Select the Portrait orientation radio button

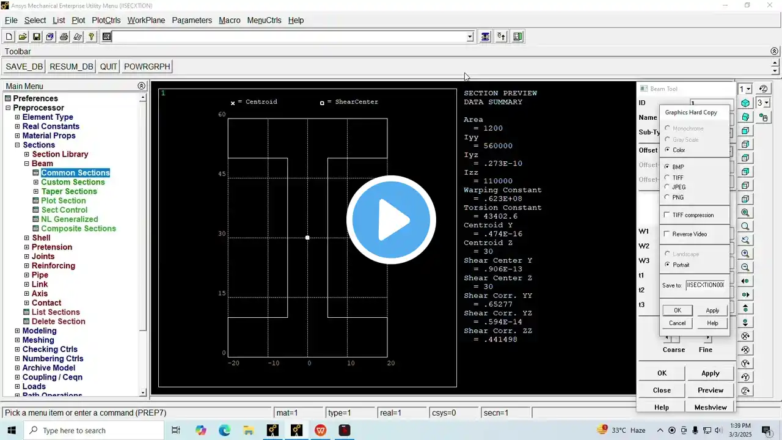667,265
